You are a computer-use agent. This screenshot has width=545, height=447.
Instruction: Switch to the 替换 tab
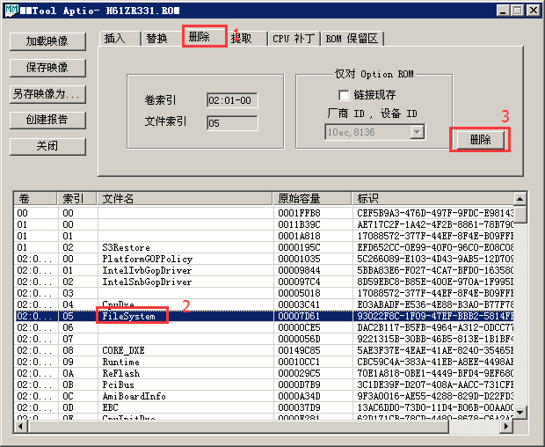157,39
